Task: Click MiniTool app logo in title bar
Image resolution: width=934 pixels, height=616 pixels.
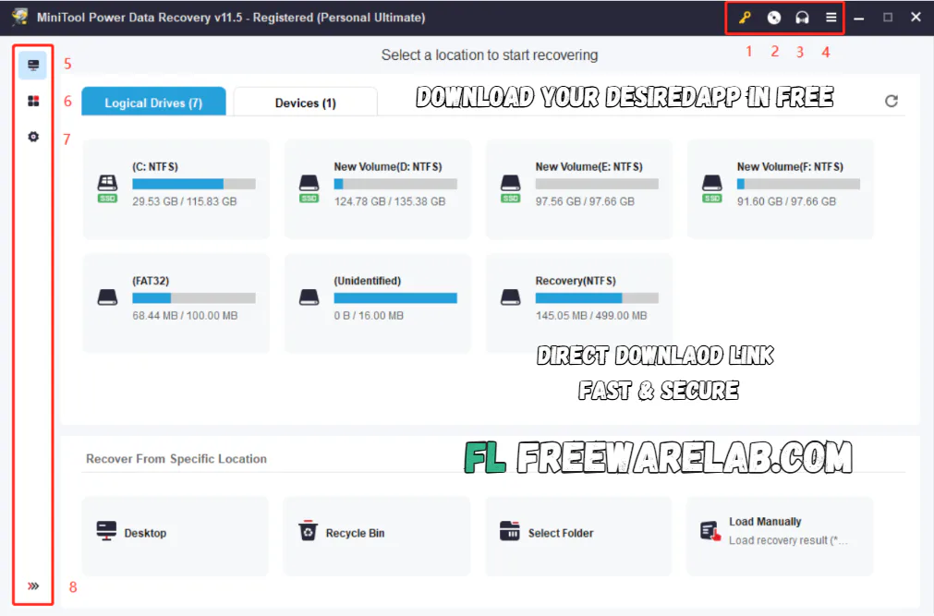Action: pos(20,17)
